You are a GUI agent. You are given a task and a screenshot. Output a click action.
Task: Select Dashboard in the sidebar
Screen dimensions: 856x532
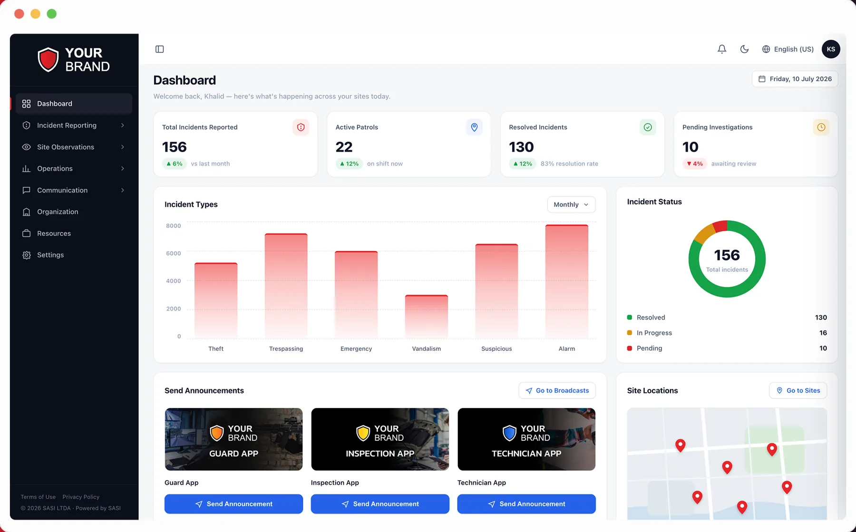click(74, 104)
